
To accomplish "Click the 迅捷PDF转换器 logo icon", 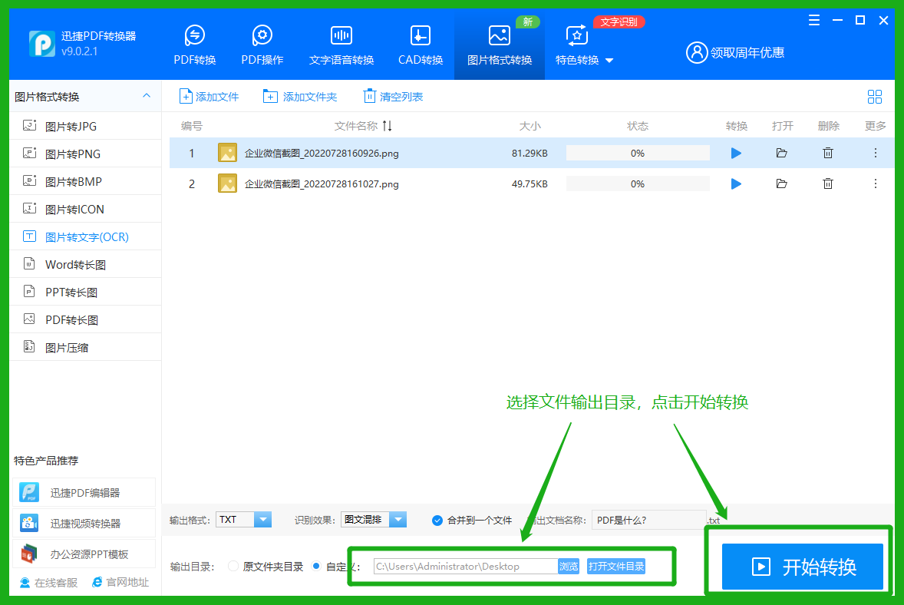I will (x=42, y=44).
